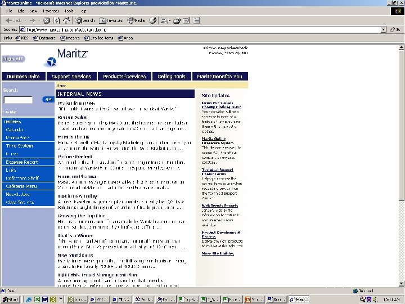Expand the quick launch overflow chevron
Screen dimensions: 405x304
point(61,299)
